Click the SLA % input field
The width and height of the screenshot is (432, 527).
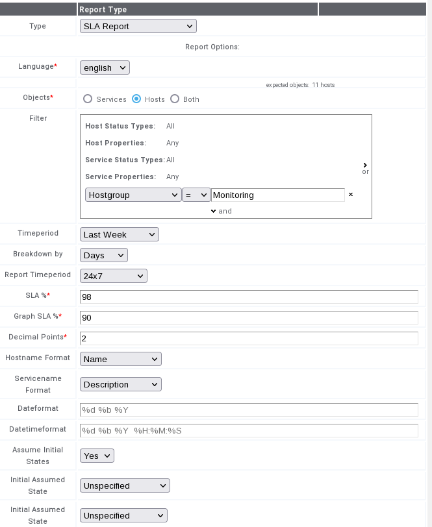pos(249,297)
